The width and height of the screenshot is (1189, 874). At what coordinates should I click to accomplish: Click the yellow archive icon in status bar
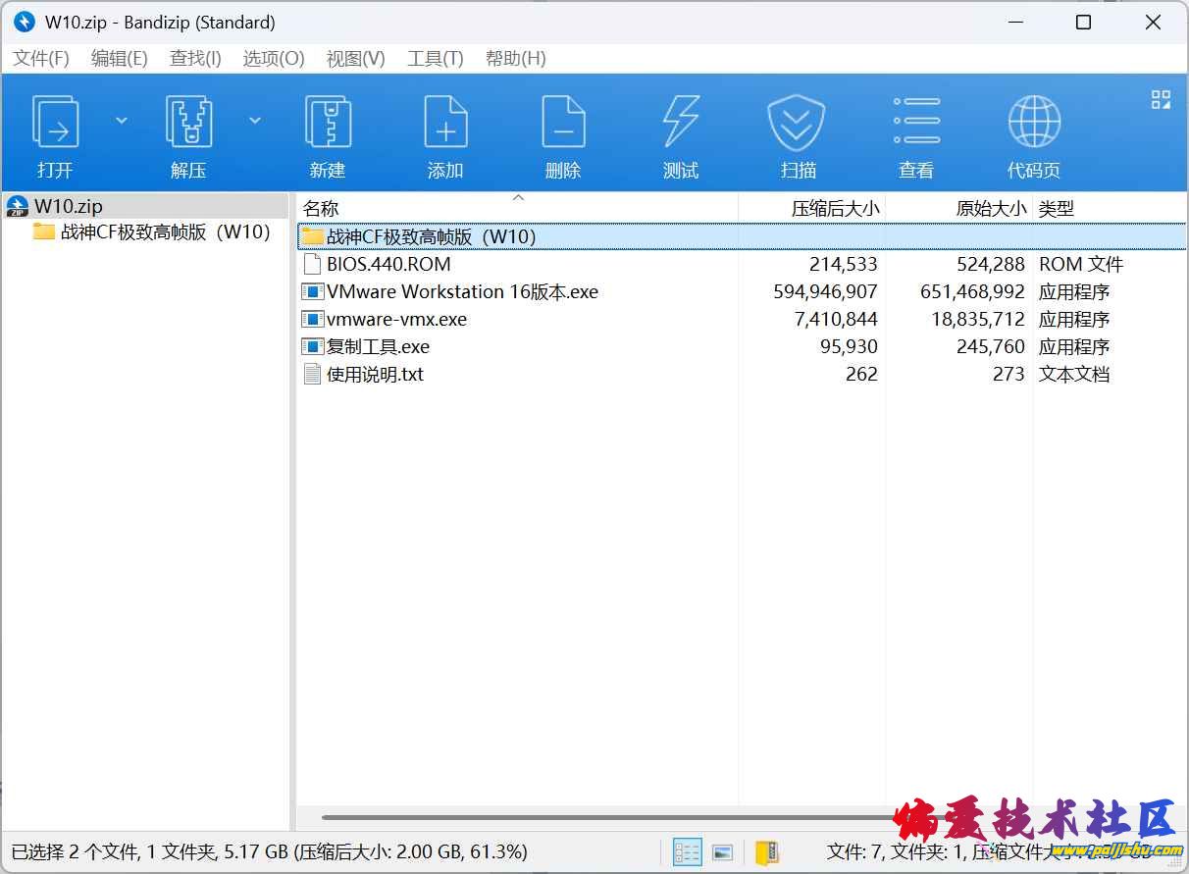(x=766, y=851)
